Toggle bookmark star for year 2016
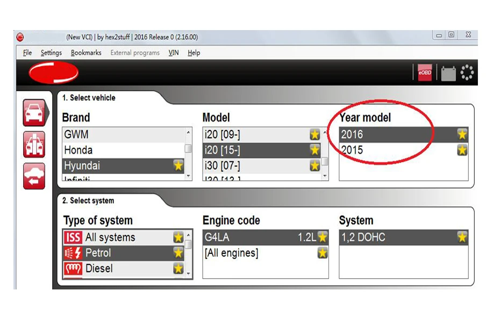Screen dimensions: 493x312 point(462,134)
